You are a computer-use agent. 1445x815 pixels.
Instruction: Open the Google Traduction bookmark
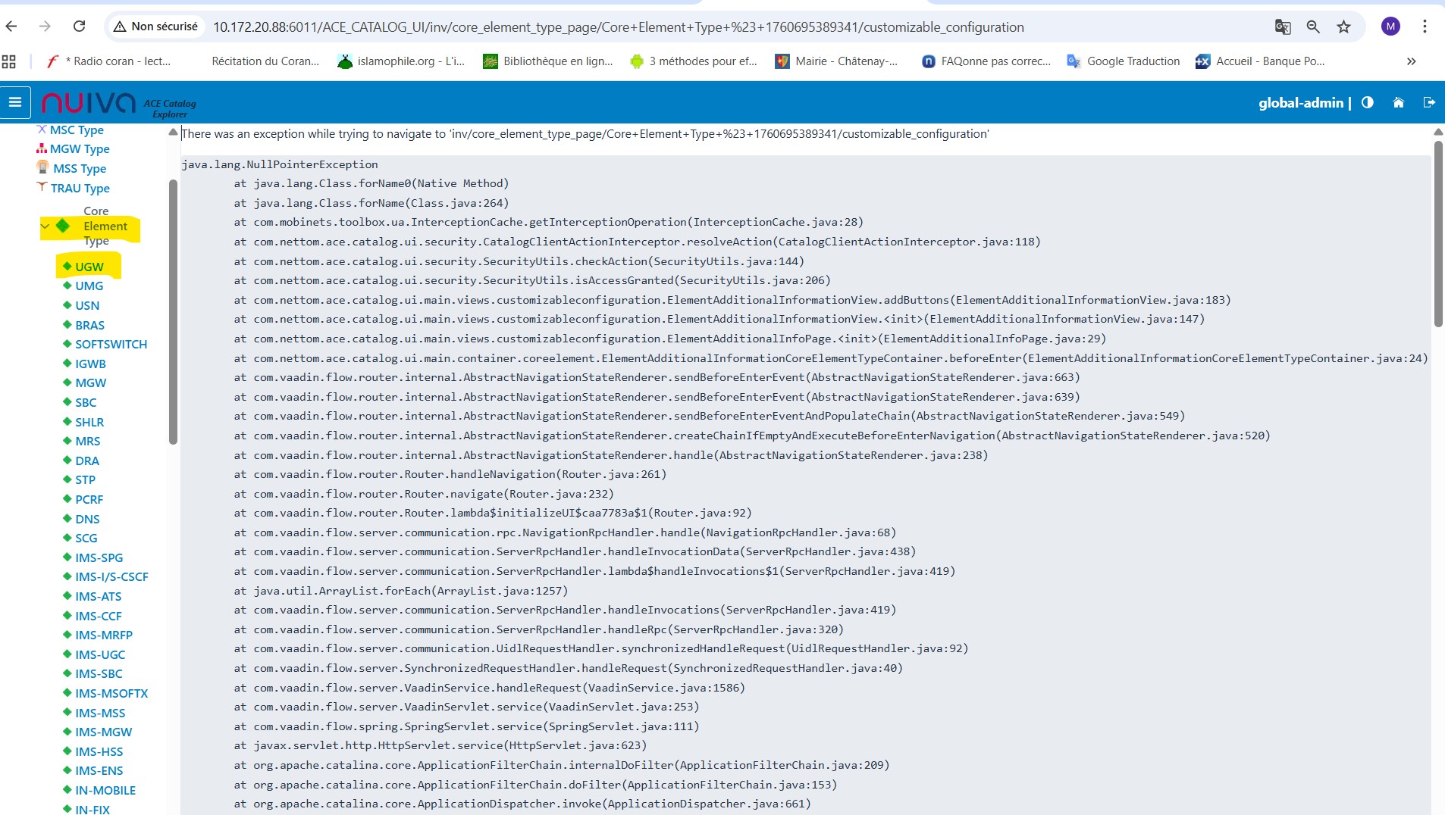tap(1123, 61)
